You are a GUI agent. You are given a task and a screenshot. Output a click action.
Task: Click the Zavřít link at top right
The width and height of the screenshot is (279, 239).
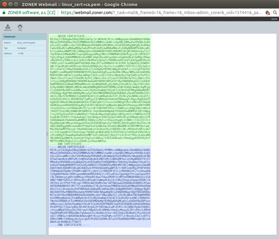click(x=274, y=19)
